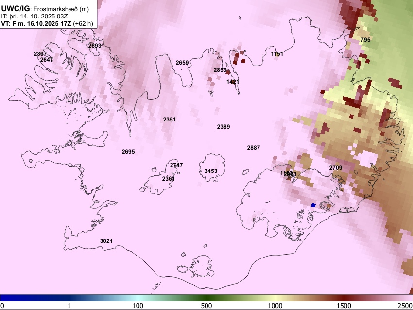
Task: Click the map value 2695
Action: tap(128, 152)
